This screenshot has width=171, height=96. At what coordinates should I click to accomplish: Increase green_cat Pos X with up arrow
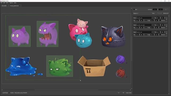click(x=160, y=32)
